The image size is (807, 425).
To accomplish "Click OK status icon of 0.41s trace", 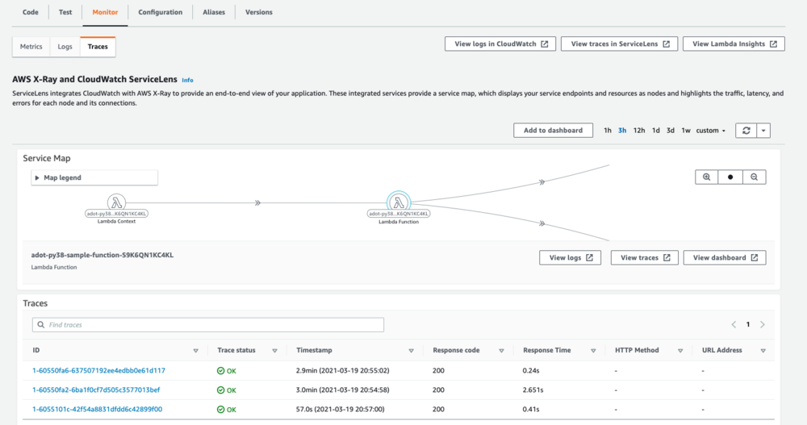I will (221, 410).
